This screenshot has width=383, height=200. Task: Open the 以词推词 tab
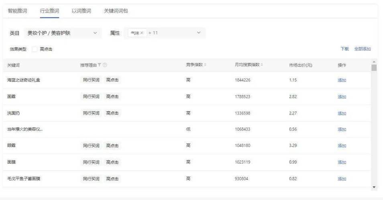[x=81, y=11]
